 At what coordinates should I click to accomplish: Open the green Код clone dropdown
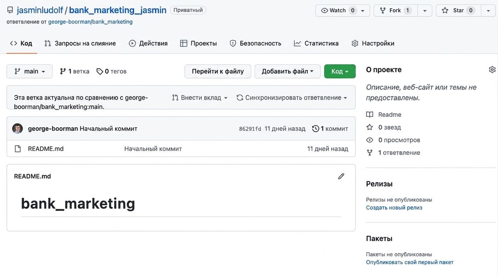click(x=340, y=71)
